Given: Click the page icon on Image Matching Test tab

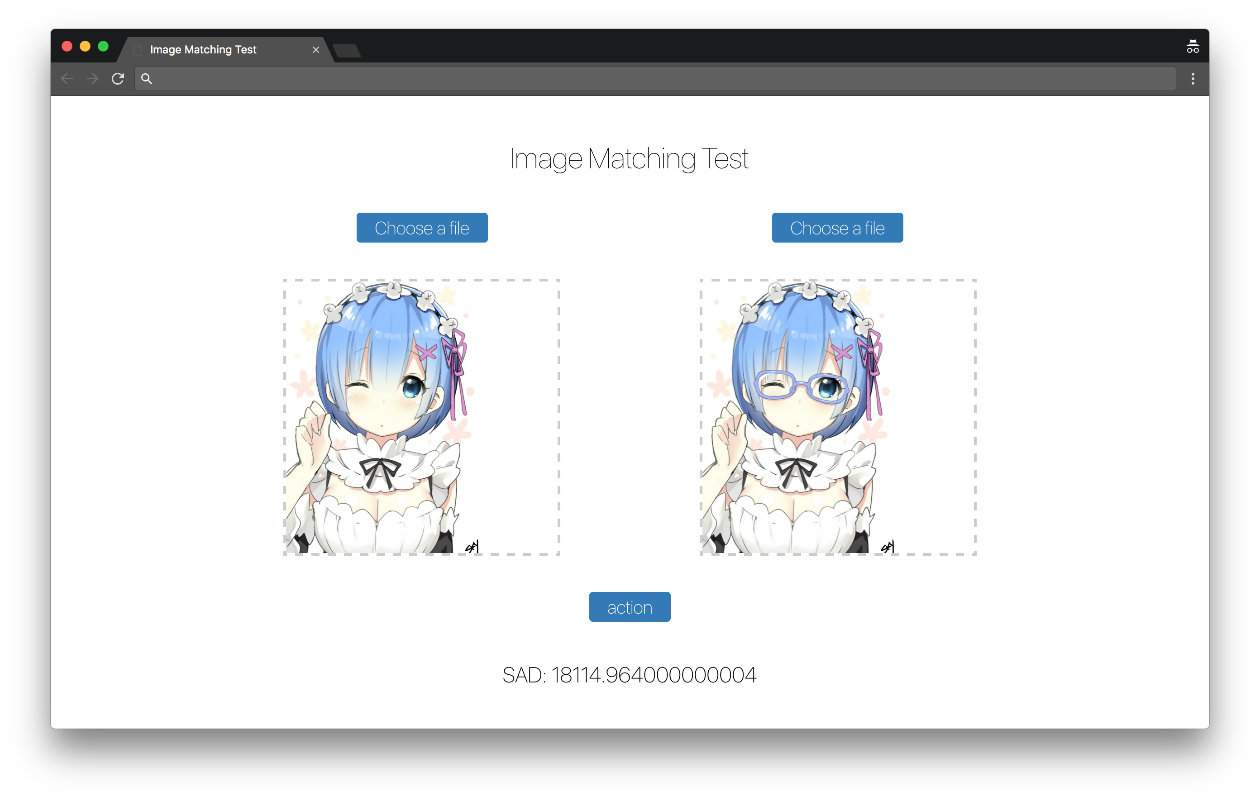Looking at the screenshot, I should (x=138, y=50).
